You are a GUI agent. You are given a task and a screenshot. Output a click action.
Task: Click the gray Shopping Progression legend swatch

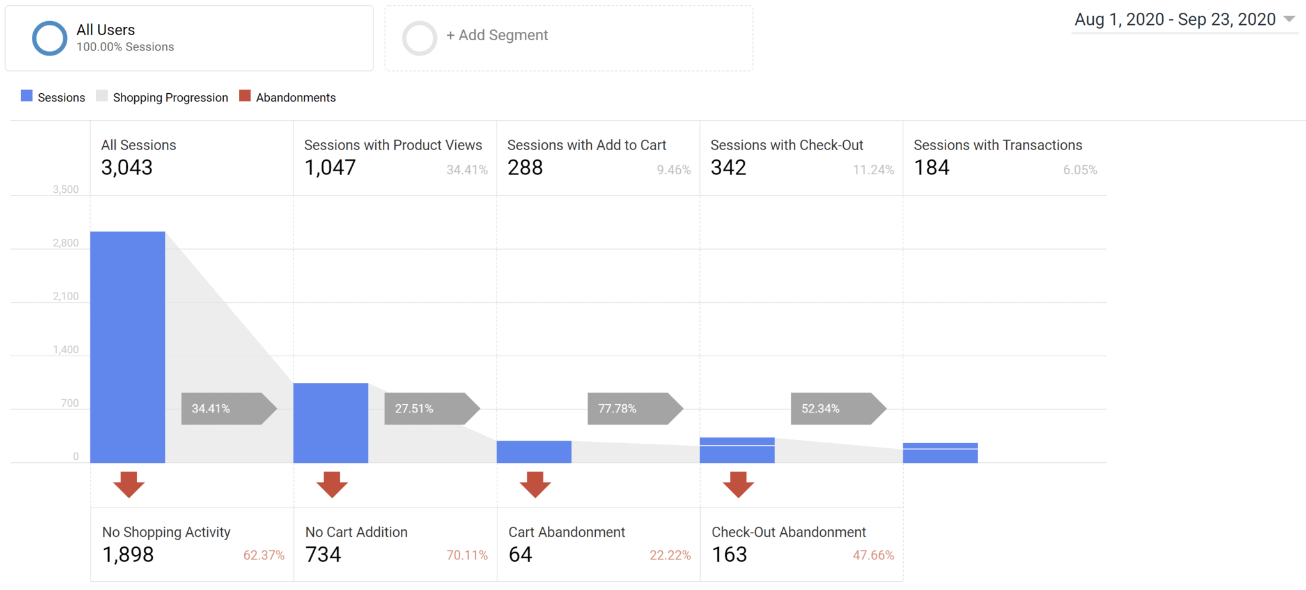(x=102, y=96)
